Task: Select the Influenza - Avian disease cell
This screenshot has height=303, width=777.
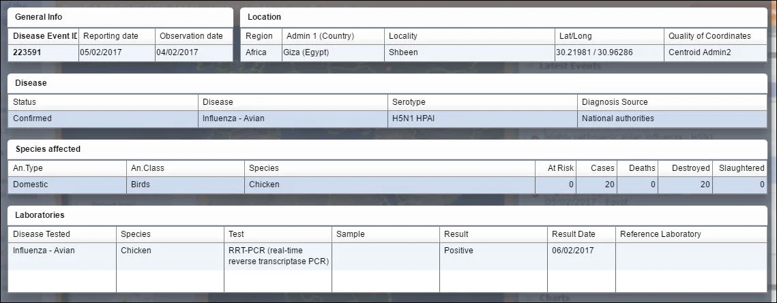Action: coord(293,118)
